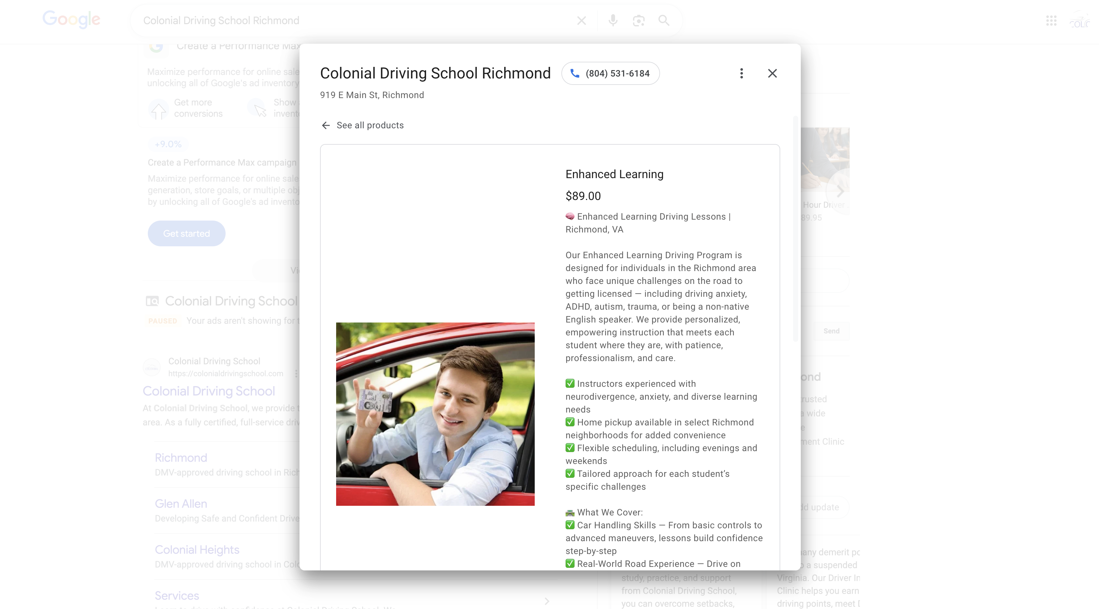Click the Car Handling Skills line

click(664, 538)
